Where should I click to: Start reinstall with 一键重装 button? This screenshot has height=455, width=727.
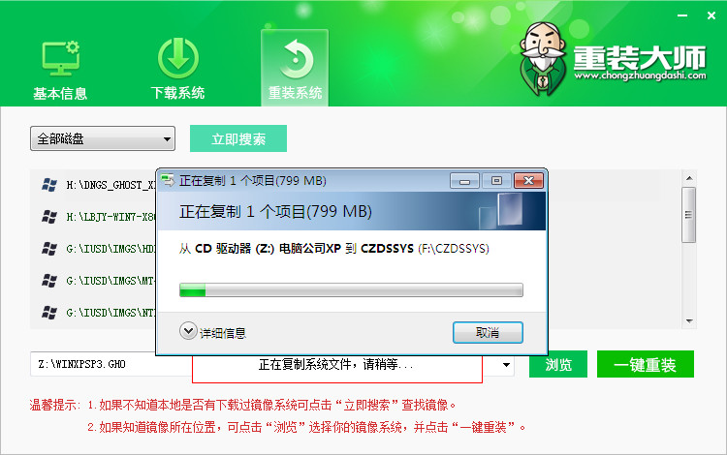point(646,364)
